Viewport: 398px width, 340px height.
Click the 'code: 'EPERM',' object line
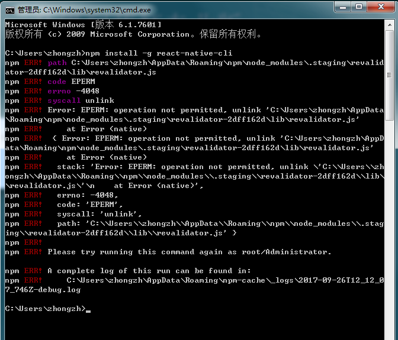(x=64, y=205)
